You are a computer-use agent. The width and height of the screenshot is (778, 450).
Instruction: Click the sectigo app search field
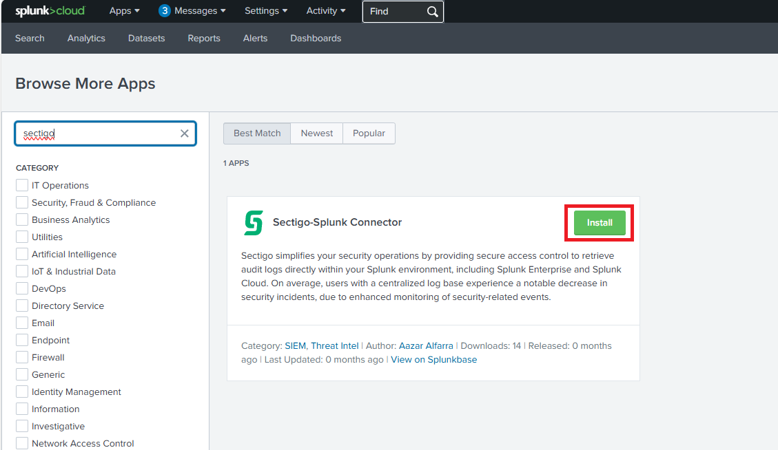point(100,133)
